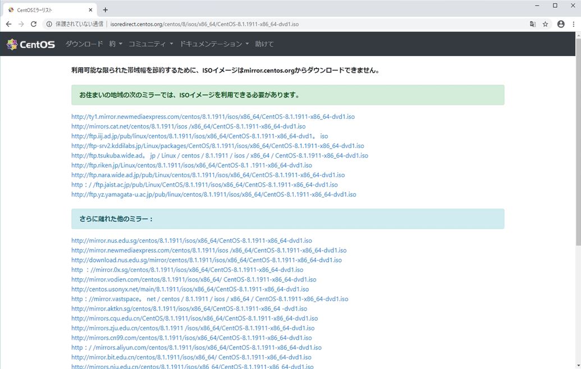581x369 pixels.
Task: Open the ftp.riken.jp ISO link
Action: [x=191, y=165]
